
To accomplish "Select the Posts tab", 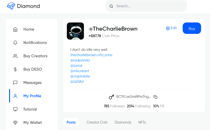I will [x=71, y=122].
